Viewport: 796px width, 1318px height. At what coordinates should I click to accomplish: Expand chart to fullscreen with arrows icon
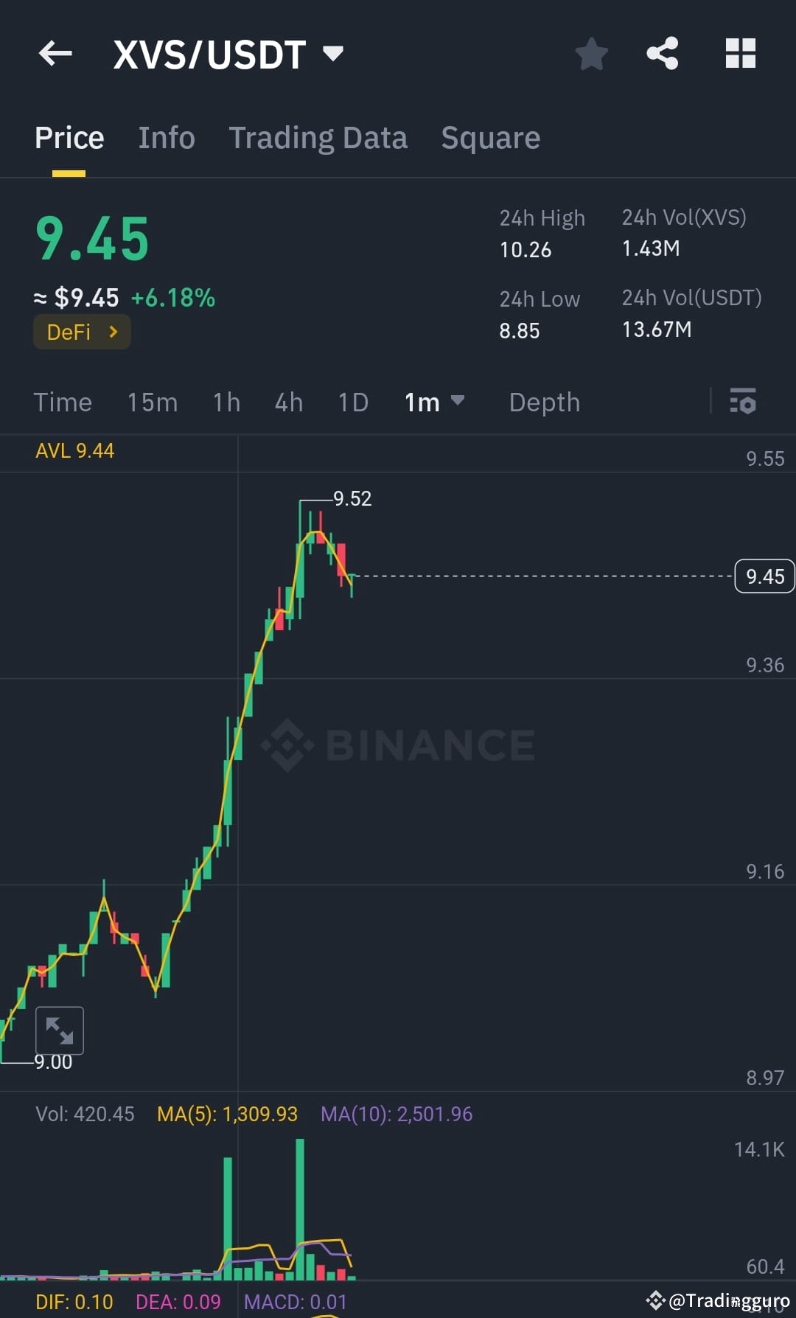point(60,1030)
